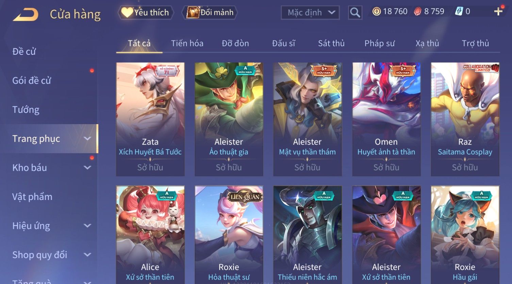Image resolution: width=512 pixels, height=284 pixels.
Task: Open favorites with the heart icon
Action: (127, 13)
